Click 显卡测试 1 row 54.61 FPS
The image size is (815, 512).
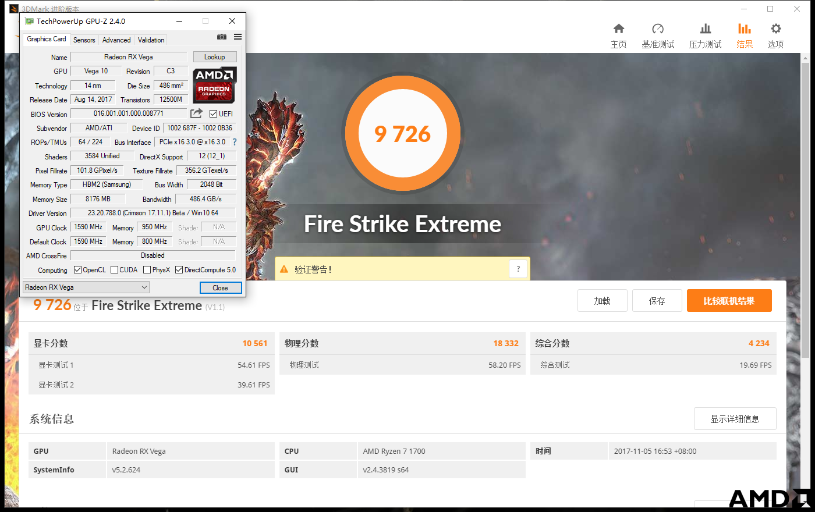point(151,365)
